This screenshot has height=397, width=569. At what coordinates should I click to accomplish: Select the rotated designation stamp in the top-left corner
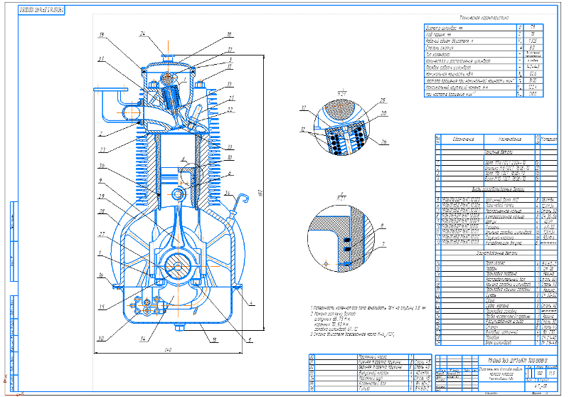(42, 10)
